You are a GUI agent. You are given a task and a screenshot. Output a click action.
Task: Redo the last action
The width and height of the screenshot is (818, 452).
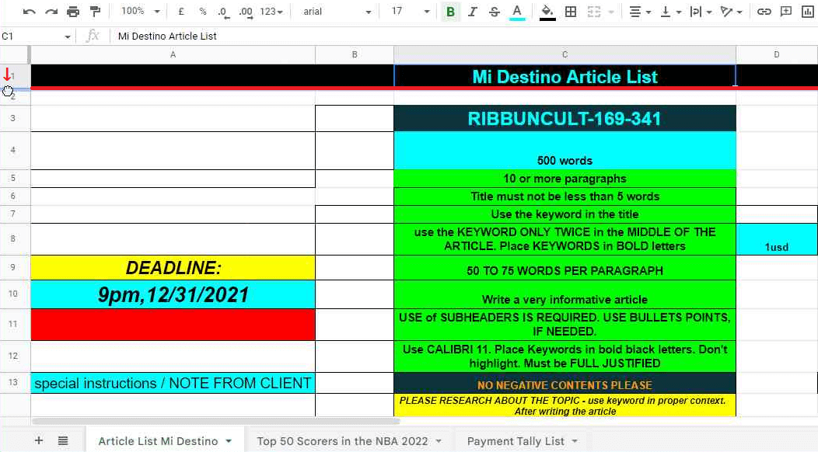click(x=50, y=11)
